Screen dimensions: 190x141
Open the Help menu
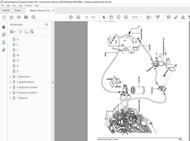point(36,6)
